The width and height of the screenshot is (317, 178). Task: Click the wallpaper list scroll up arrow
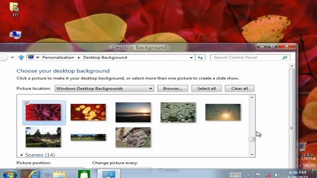pos(252,97)
